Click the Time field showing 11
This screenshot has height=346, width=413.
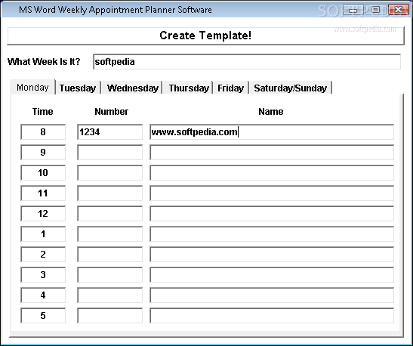coord(43,193)
